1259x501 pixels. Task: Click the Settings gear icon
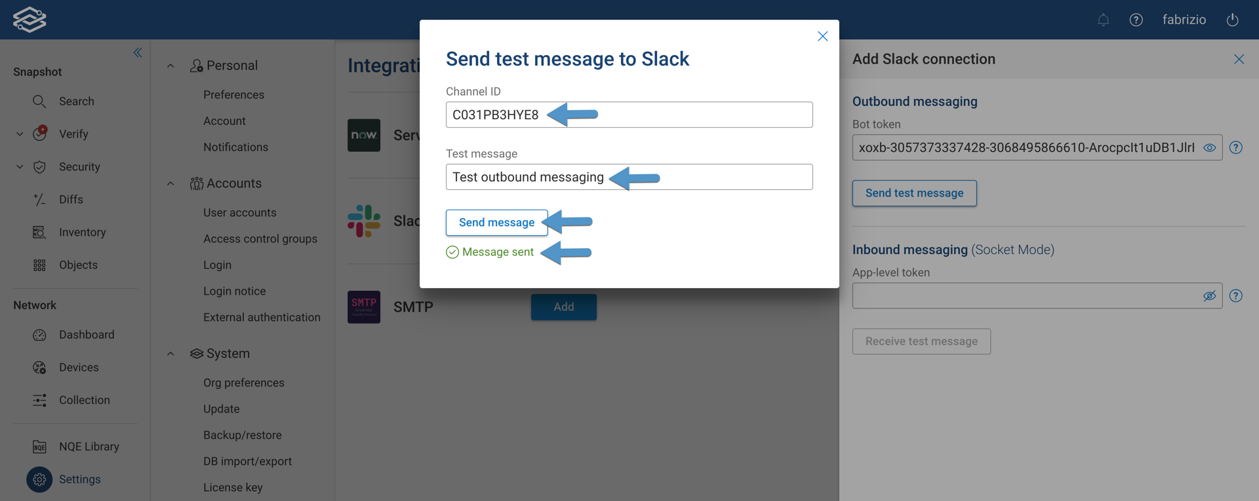pyautogui.click(x=39, y=479)
